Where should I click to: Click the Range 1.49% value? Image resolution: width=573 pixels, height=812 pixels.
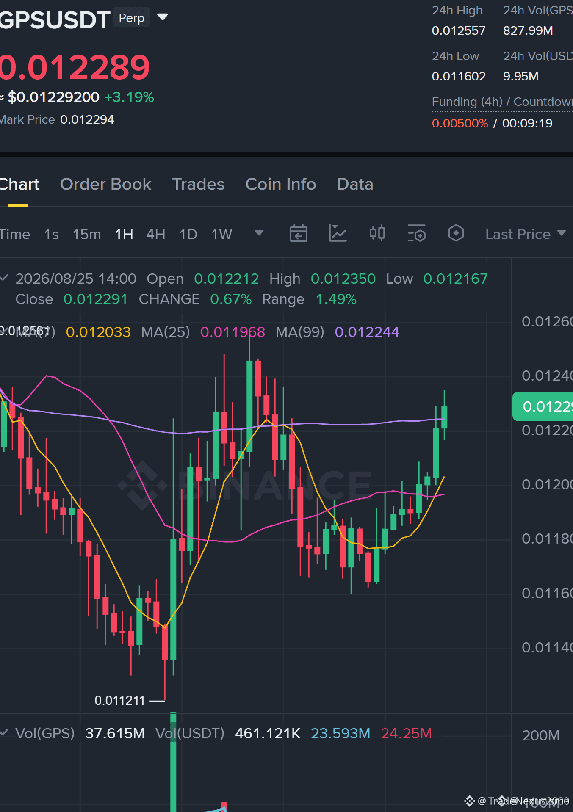(x=336, y=299)
